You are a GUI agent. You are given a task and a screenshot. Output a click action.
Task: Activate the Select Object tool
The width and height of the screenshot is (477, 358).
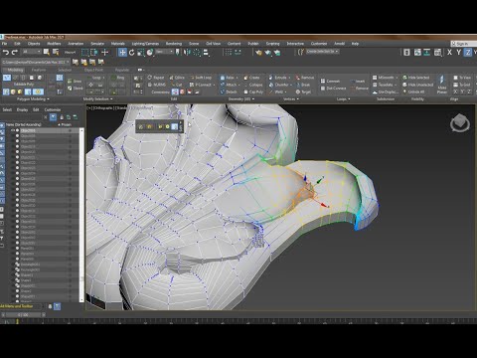coord(47,52)
